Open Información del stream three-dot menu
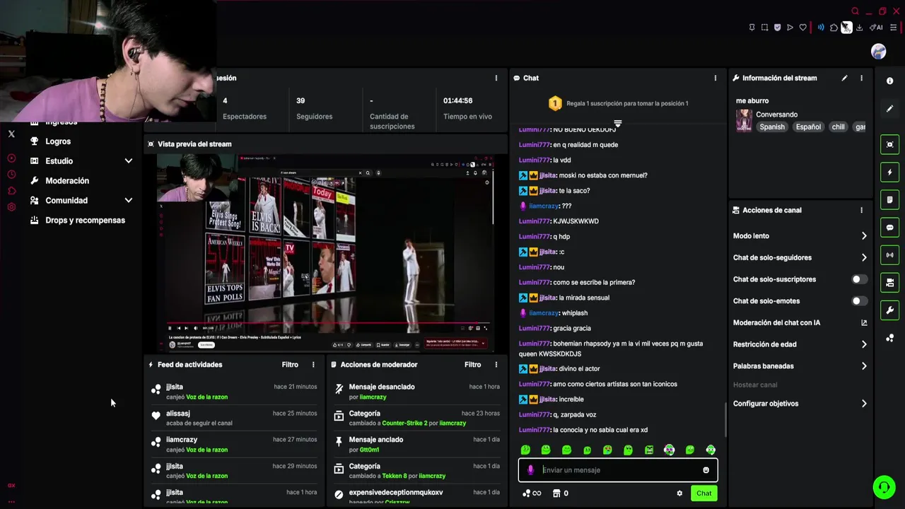The width and height of the screenshot is (905, 509). tap(861, 78)
